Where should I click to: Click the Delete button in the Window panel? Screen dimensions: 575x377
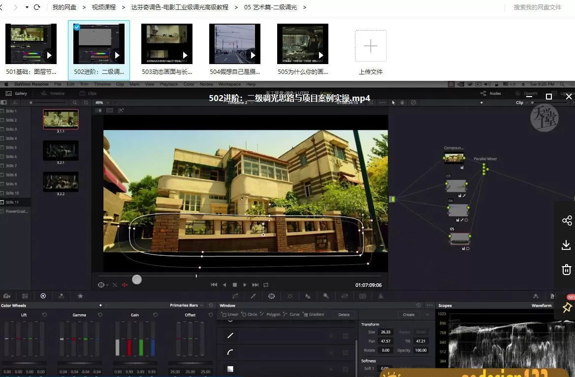pos(344,314)
